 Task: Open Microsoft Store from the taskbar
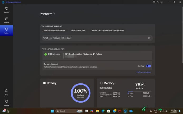(x=109, y=111)
